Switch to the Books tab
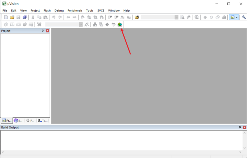 (x=19, y=121)
